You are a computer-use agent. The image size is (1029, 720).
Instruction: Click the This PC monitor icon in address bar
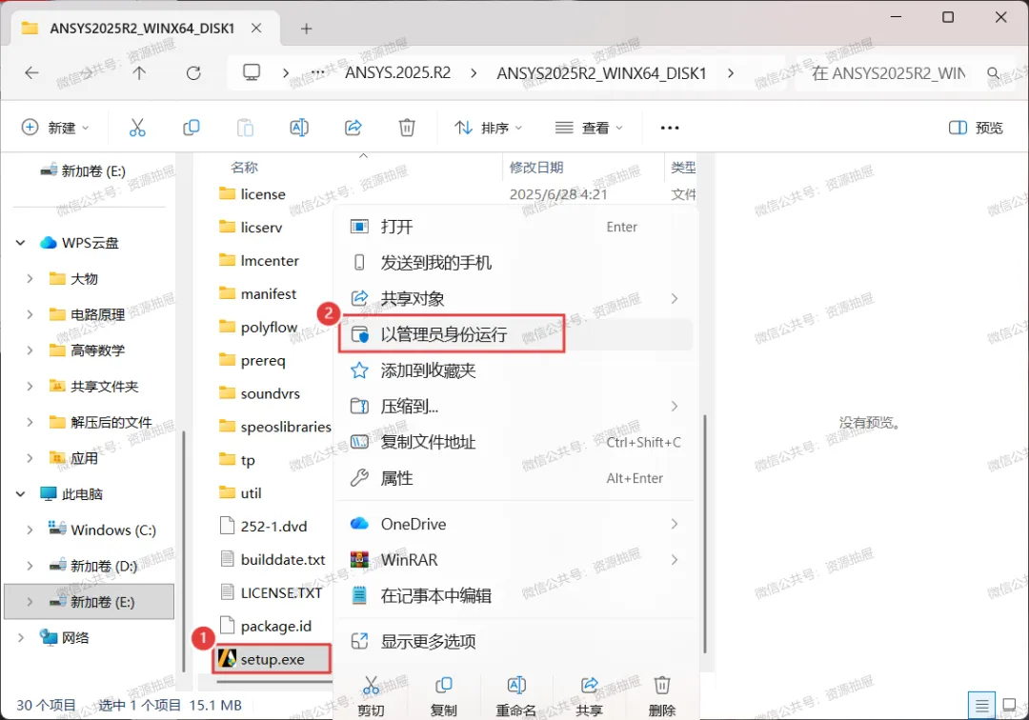click(x=252, y=72)
